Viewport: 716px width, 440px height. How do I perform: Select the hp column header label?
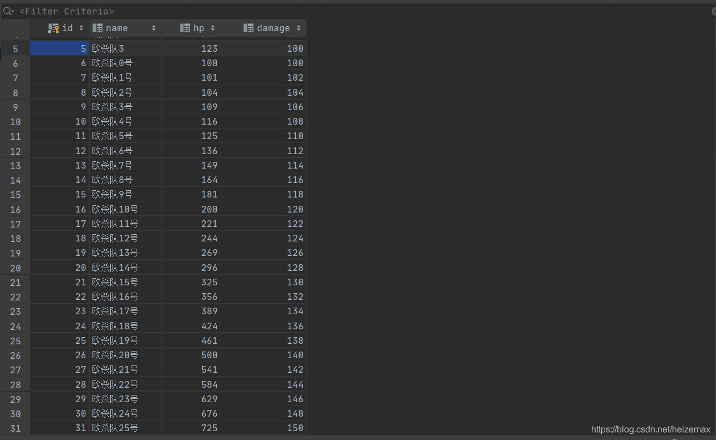(199, 28)
